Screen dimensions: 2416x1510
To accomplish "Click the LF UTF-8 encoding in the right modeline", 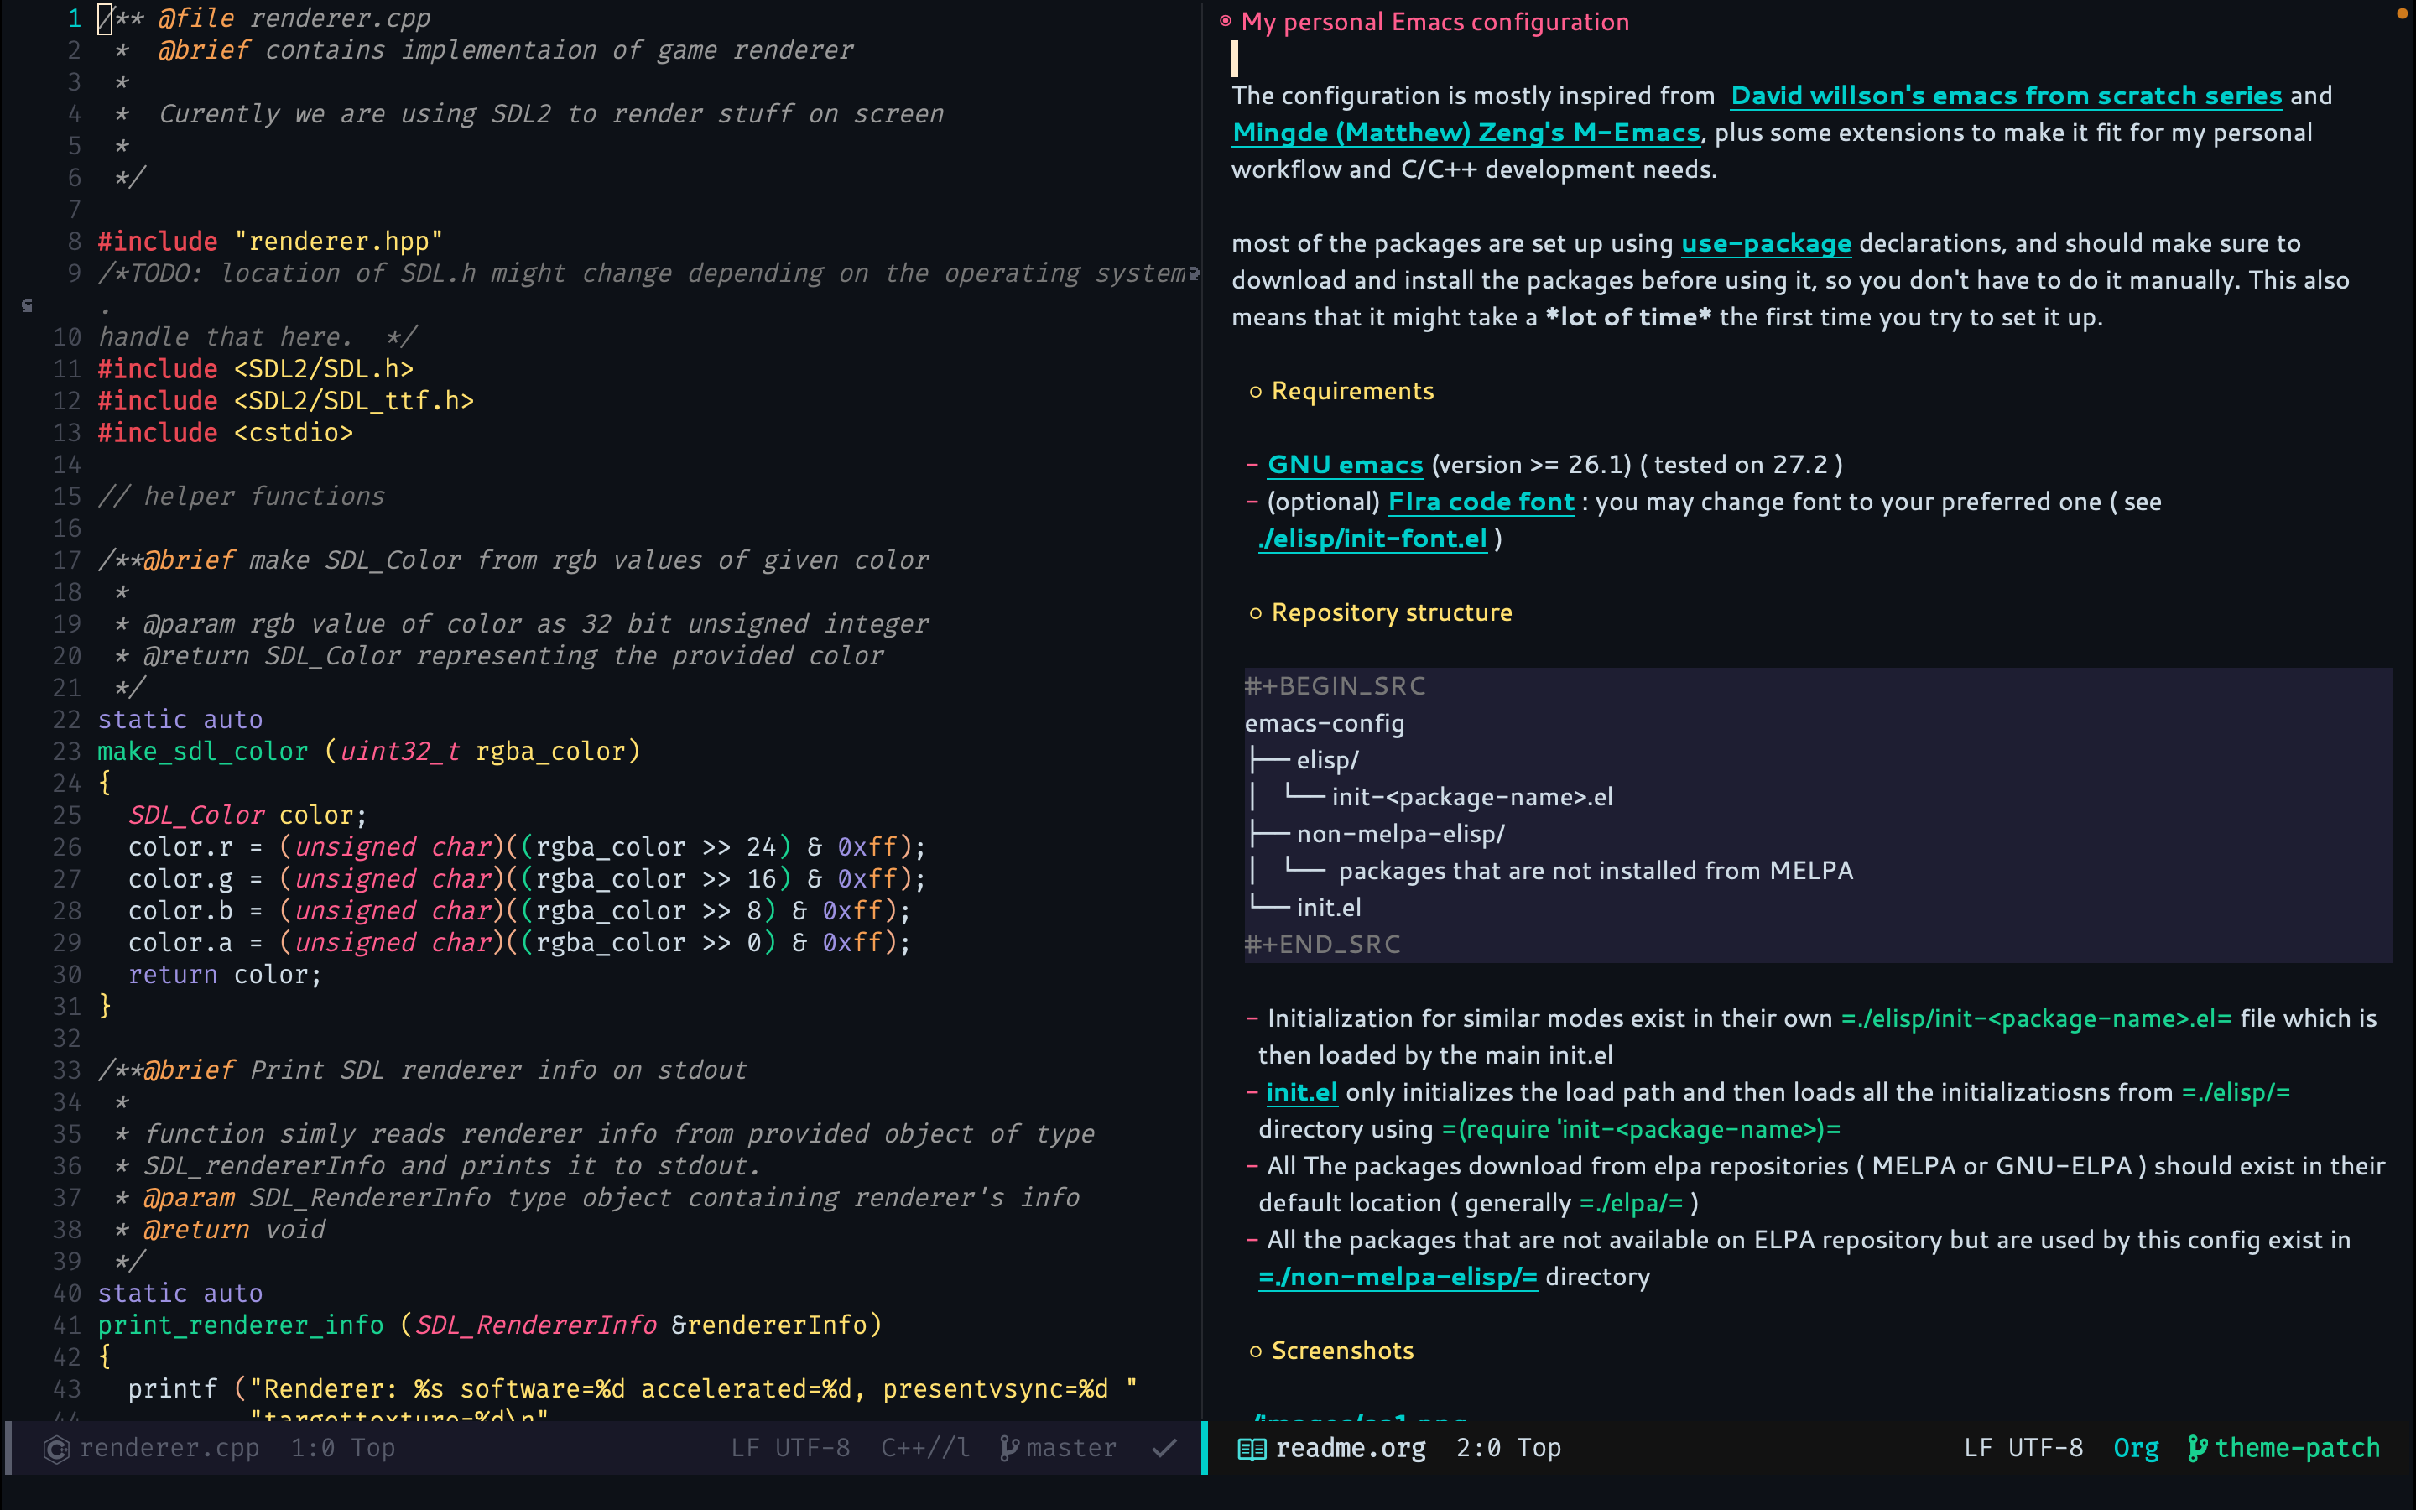I will 2023,1448.
